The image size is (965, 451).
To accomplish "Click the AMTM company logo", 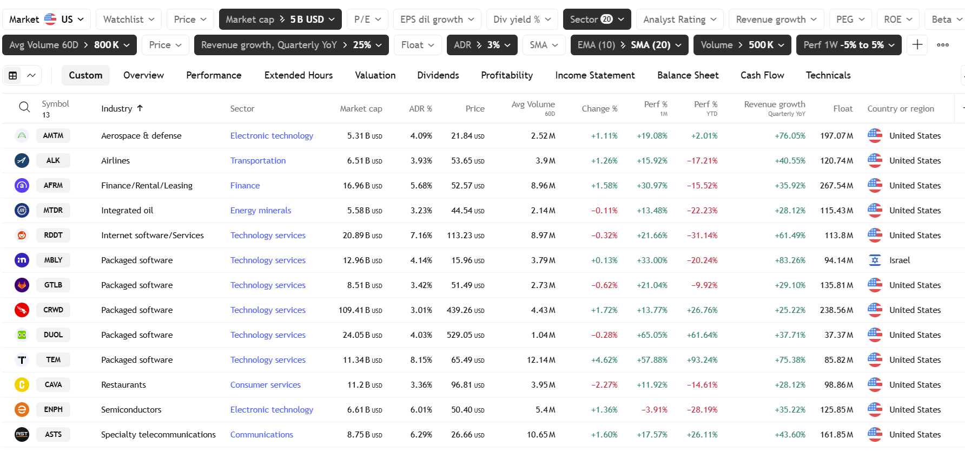I will coord(22,136).
